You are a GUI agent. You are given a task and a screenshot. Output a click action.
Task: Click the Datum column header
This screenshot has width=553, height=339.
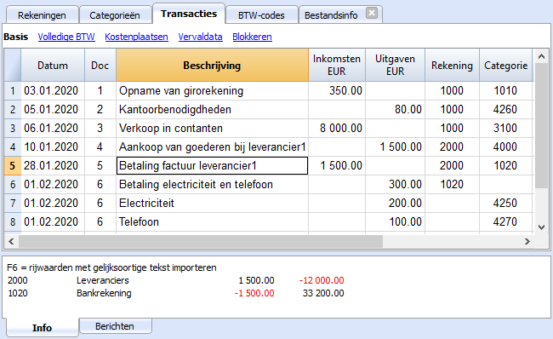click(53, 66)
